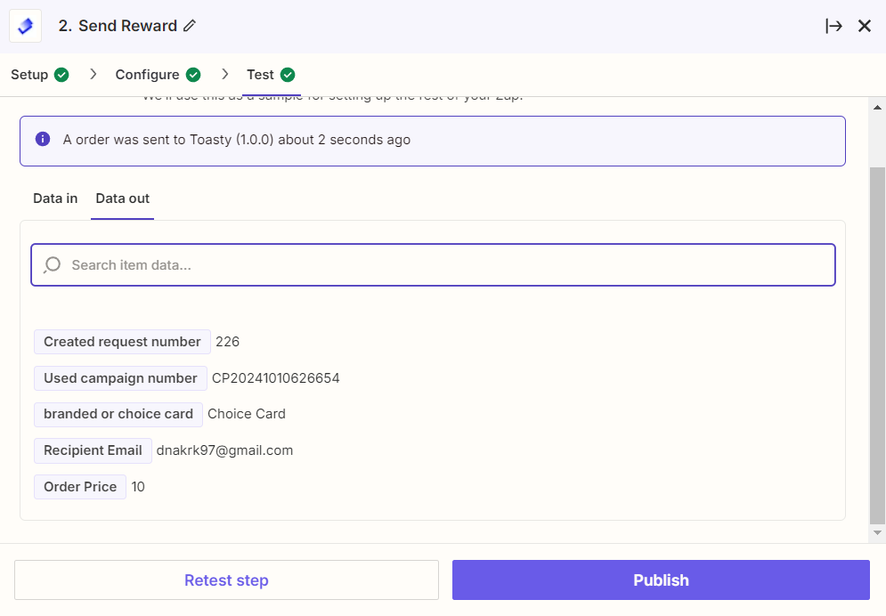The width and height of the screenshot is (886, 616).
Task: Edit step name with pencil icon
Action: tap(190, 26)
